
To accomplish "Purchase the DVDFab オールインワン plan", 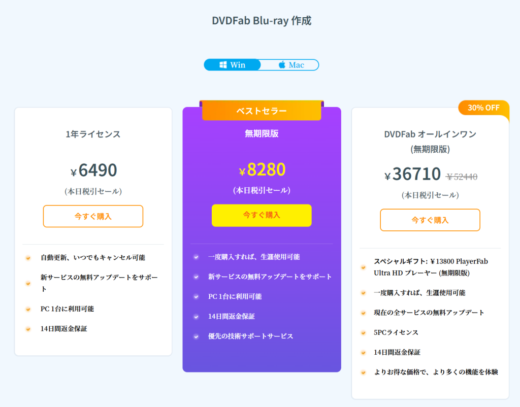I will point(430,220).
